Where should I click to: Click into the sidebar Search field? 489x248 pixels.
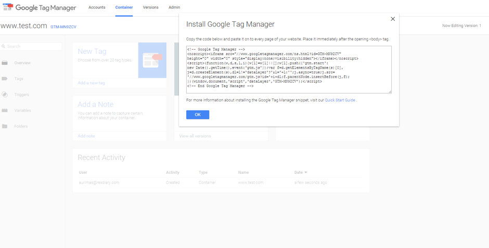point(31,46)
